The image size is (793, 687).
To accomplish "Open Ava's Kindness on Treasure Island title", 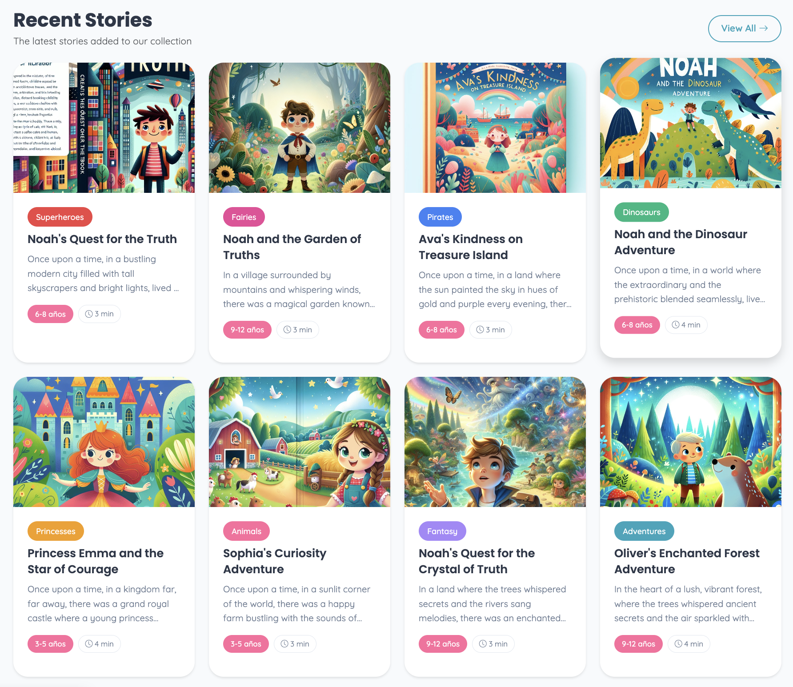I will [x=471, y=247].
